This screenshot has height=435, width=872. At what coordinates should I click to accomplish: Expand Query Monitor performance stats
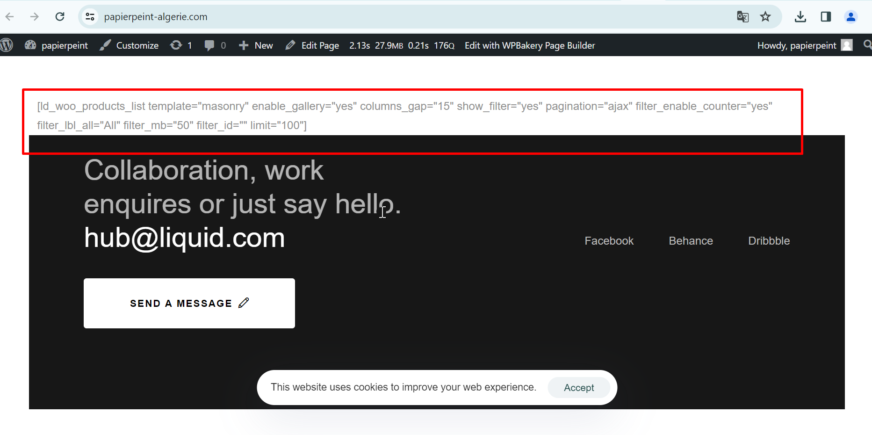[402, 45]
